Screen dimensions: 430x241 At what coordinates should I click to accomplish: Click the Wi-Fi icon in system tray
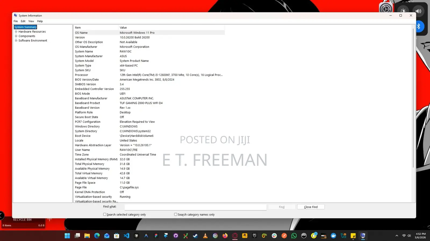coord(404,236)
